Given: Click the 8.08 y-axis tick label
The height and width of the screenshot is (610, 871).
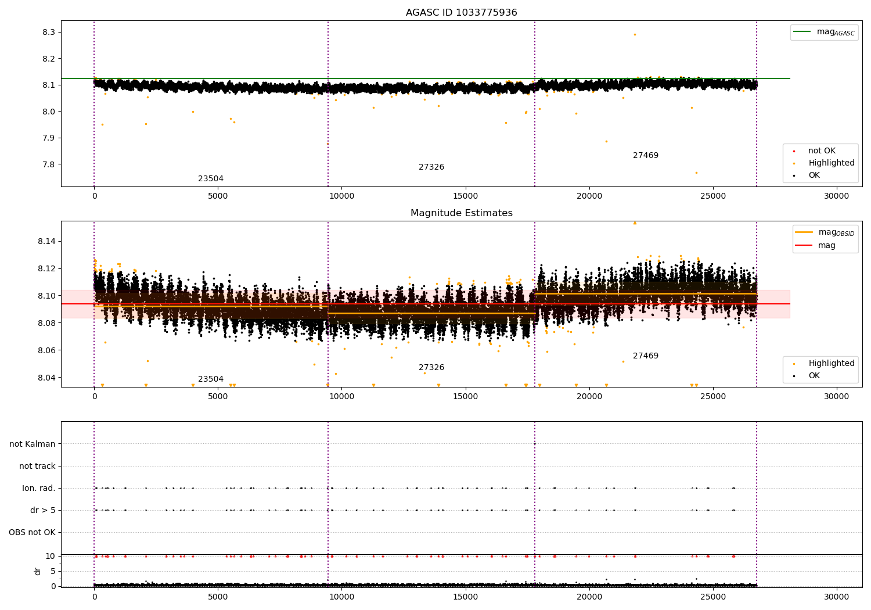Looking at the screenshot, I should (46, 323).
